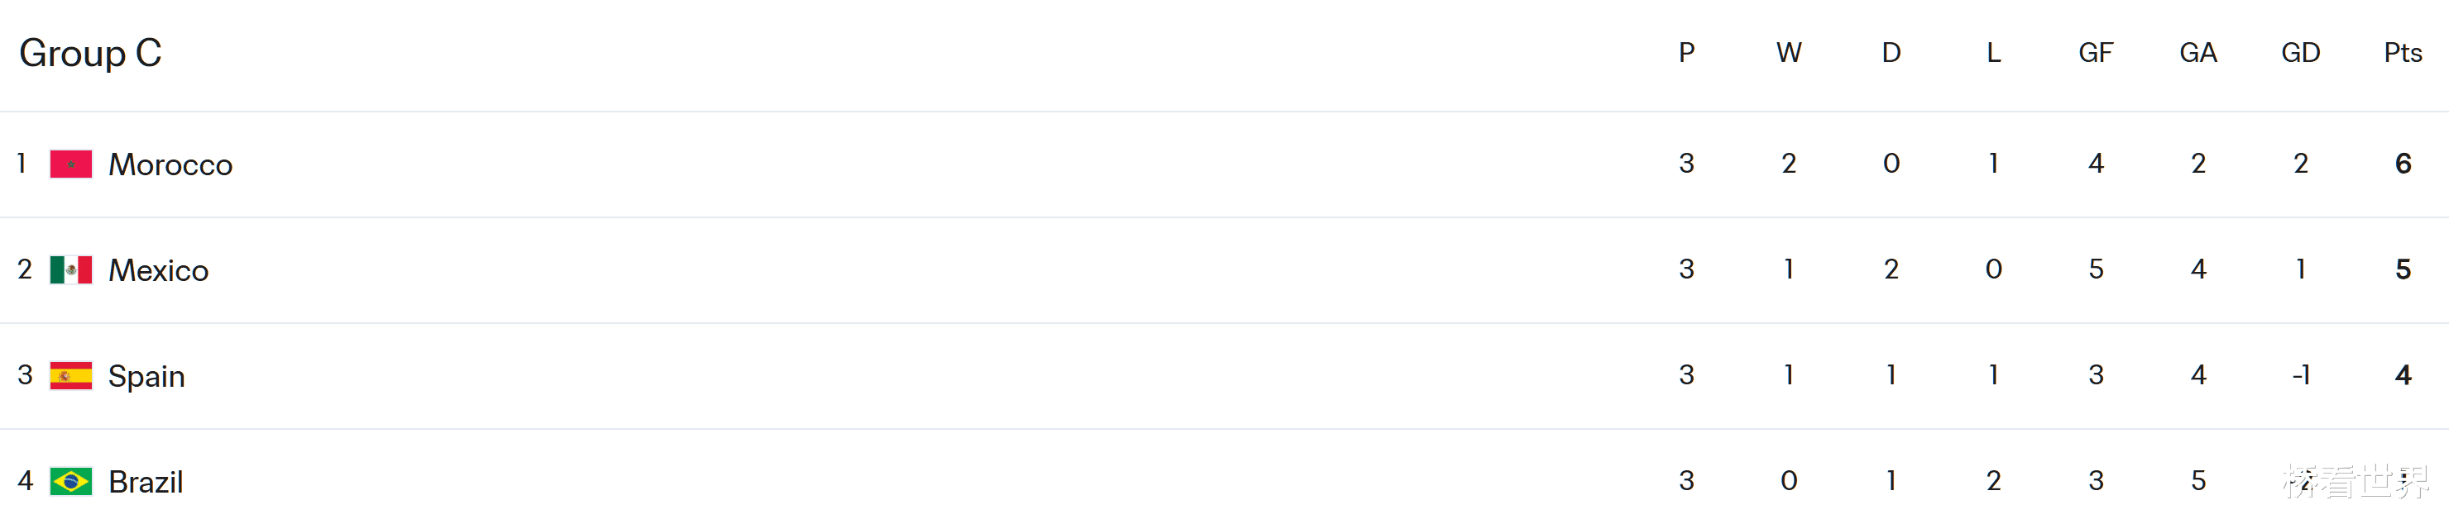Click Morocco's points value 6

(2403, 164)
